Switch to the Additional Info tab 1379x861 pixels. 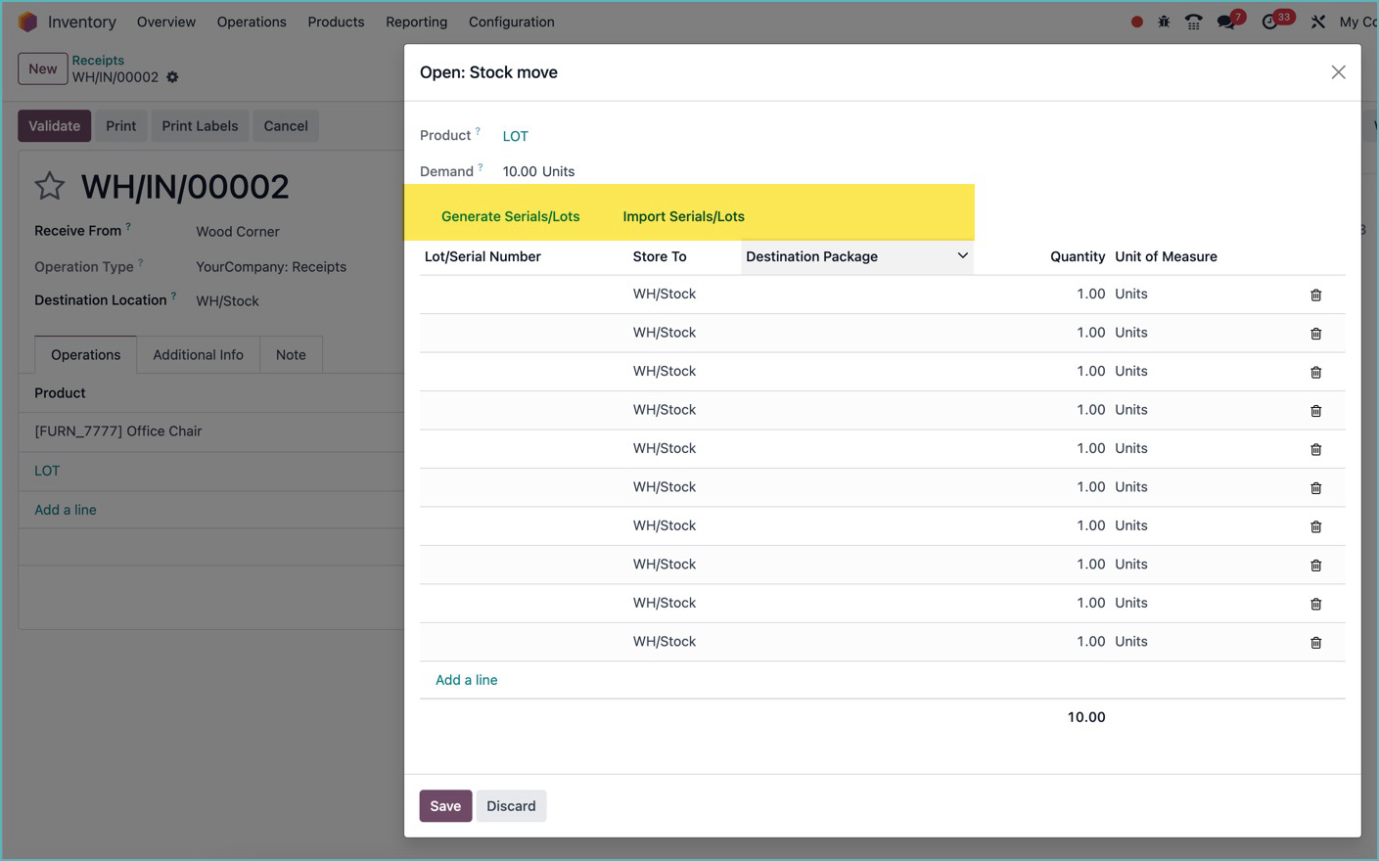pos(198,354)
